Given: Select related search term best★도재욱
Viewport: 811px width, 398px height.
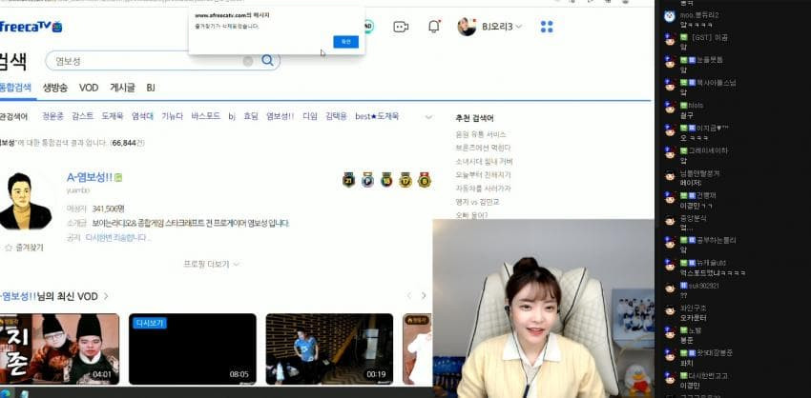Looking at the screenshot, I should [x=377, y=117].
